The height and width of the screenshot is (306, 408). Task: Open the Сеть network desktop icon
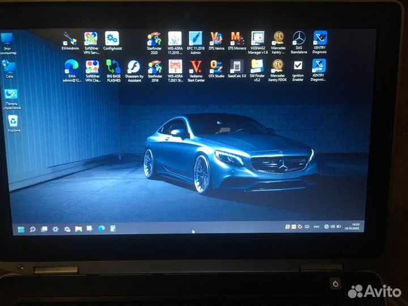(x=10, y=69)
